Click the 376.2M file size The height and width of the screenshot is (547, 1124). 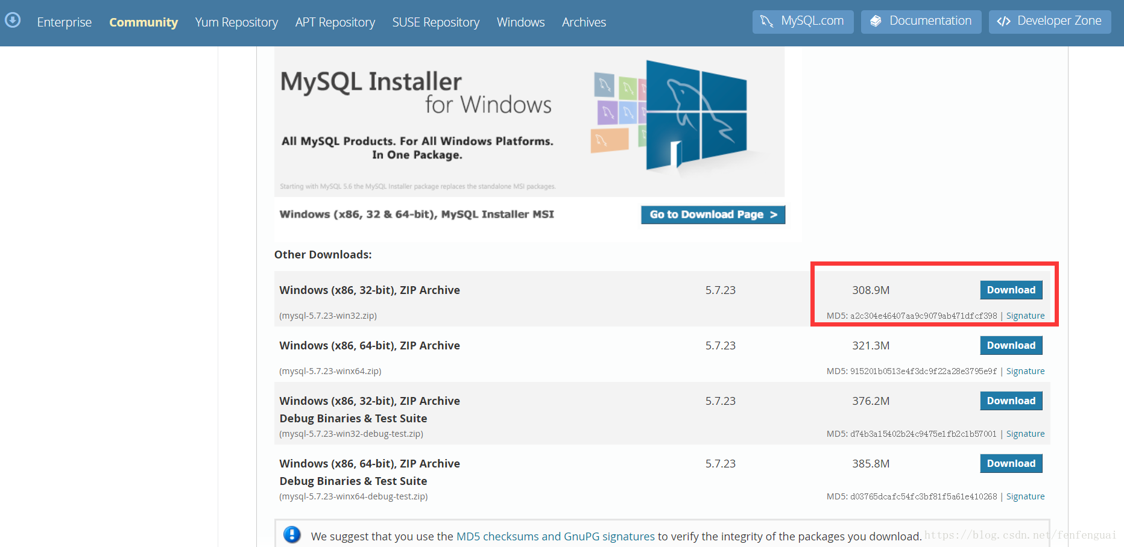(871, 401)
